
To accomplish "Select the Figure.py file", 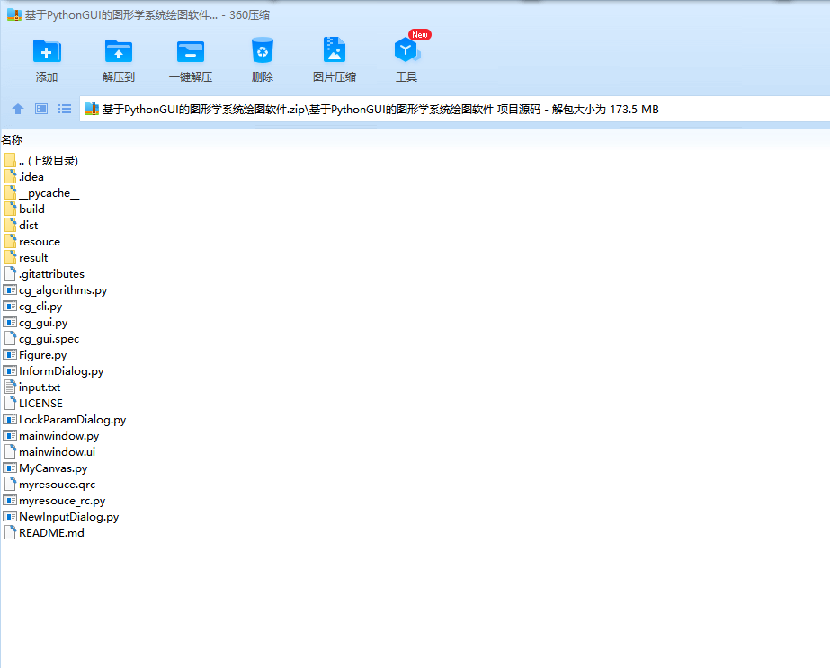I will [35, 355].
